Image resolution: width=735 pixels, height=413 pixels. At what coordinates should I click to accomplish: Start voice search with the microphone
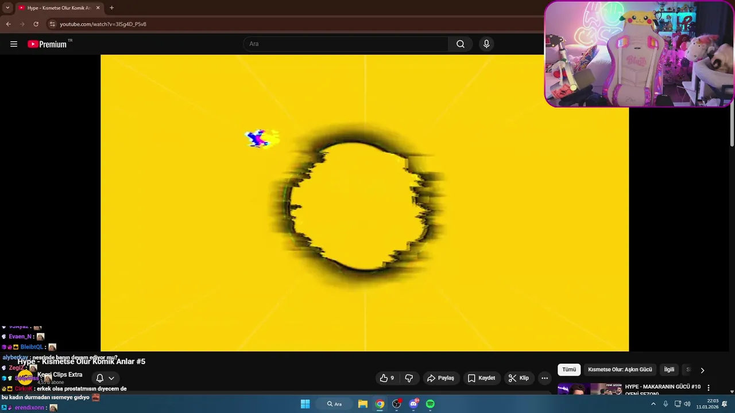tap(486, 44)
